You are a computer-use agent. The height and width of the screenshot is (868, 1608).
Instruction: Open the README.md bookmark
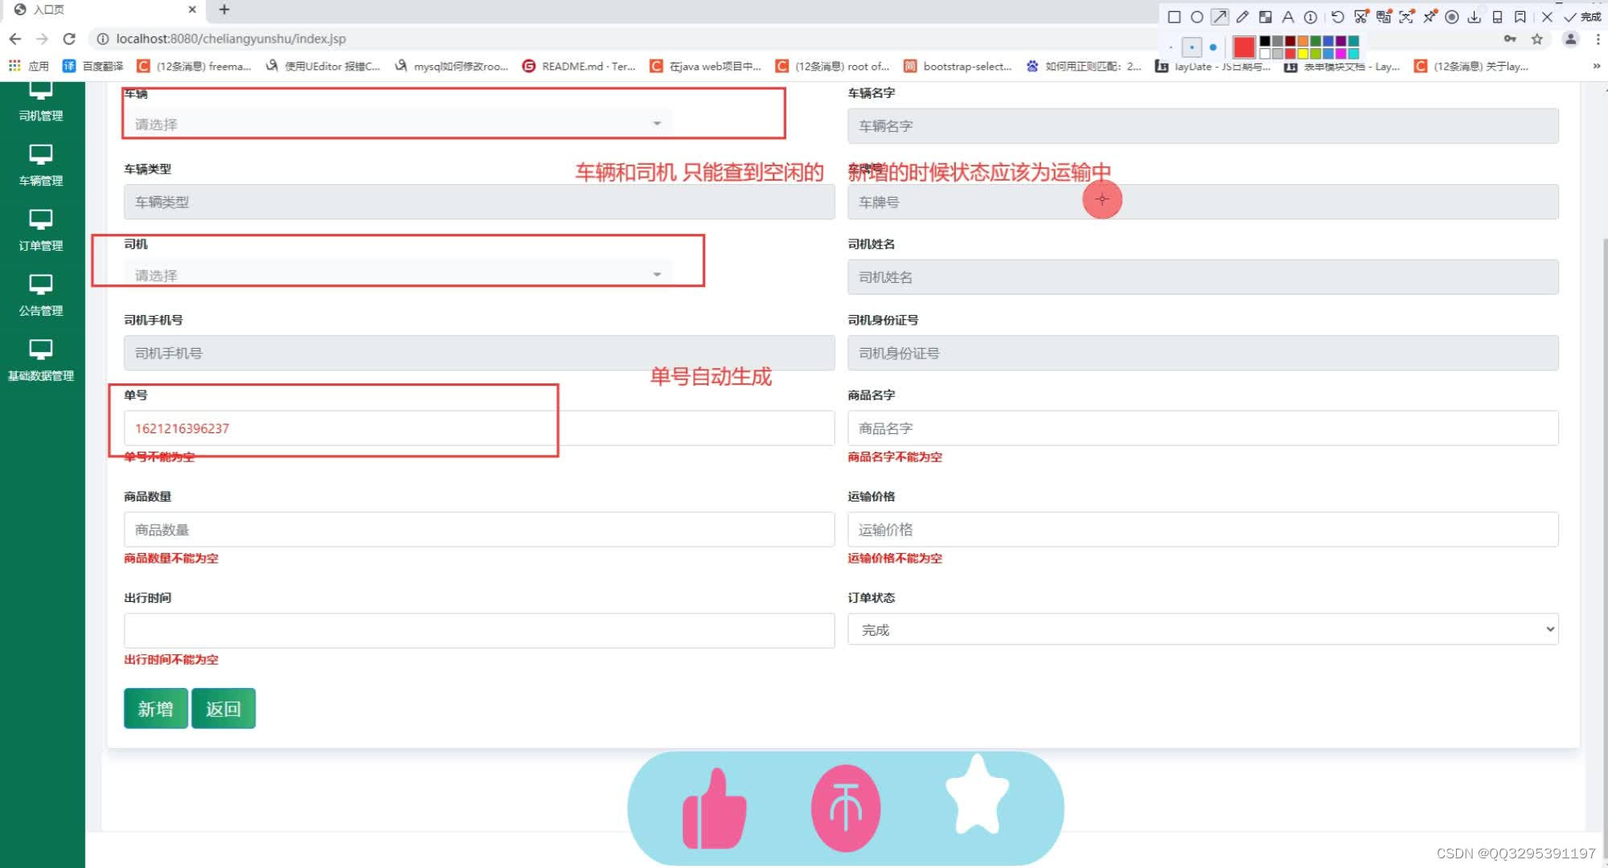pyautogui.click(x=579, y=66)
